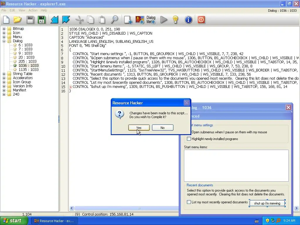The width and height of the screenshot is (300, 225).
Task: Click the Copy pages icon
Action: tap(91, 20)
